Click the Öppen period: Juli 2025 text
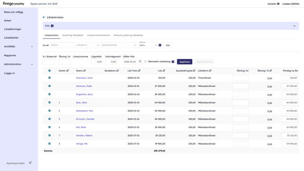Image resolution: width=304 pixels, height=171 pixels. coord(44,4)
